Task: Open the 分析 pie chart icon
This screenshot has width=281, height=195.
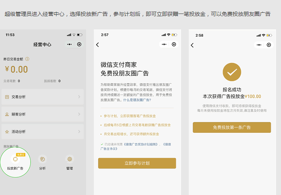Action: [43, 159]
